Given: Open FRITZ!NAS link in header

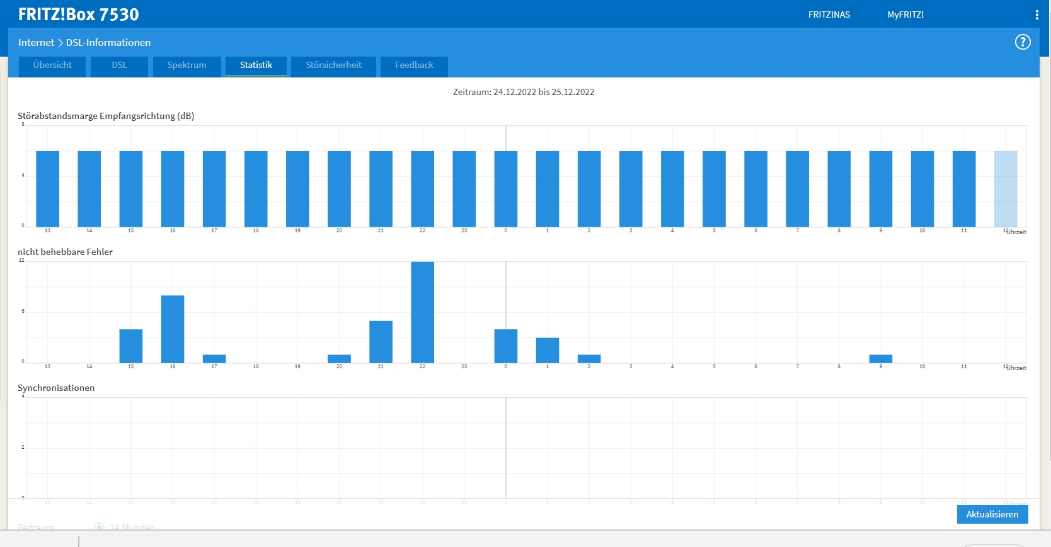Looking at the screenshot, I should point(829,14).
